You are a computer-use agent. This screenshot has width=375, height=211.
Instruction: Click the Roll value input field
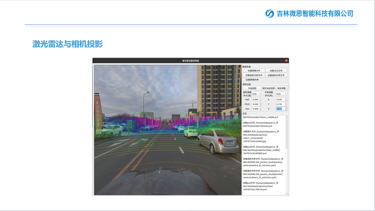255,100
